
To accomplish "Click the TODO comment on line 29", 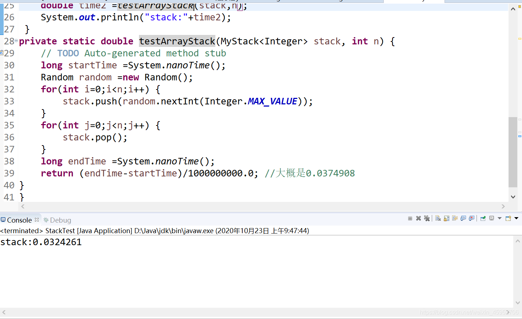I will click(x=134, y=53).
